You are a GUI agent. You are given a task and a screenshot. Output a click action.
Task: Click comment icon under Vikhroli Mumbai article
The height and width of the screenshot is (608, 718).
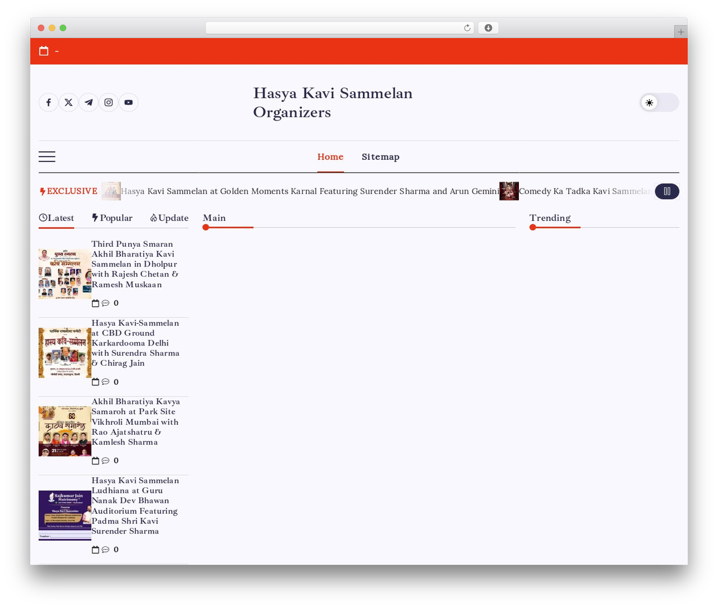click(x=105, y=461)
